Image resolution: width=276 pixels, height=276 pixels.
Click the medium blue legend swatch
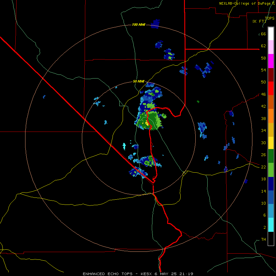click(271, 197)
